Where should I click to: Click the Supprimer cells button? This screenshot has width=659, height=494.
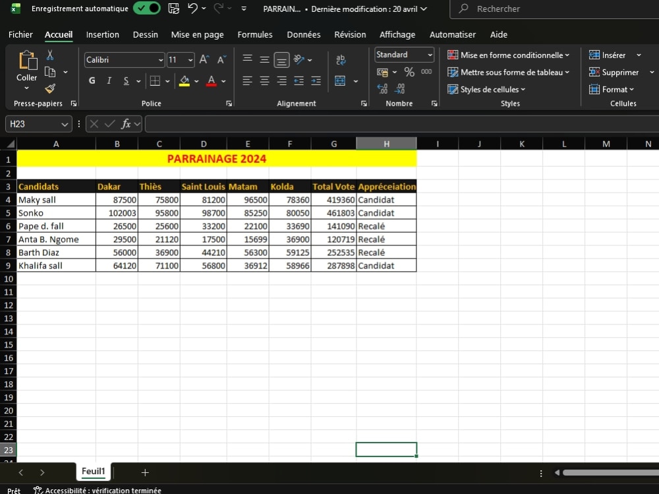(x=614, y=73)
